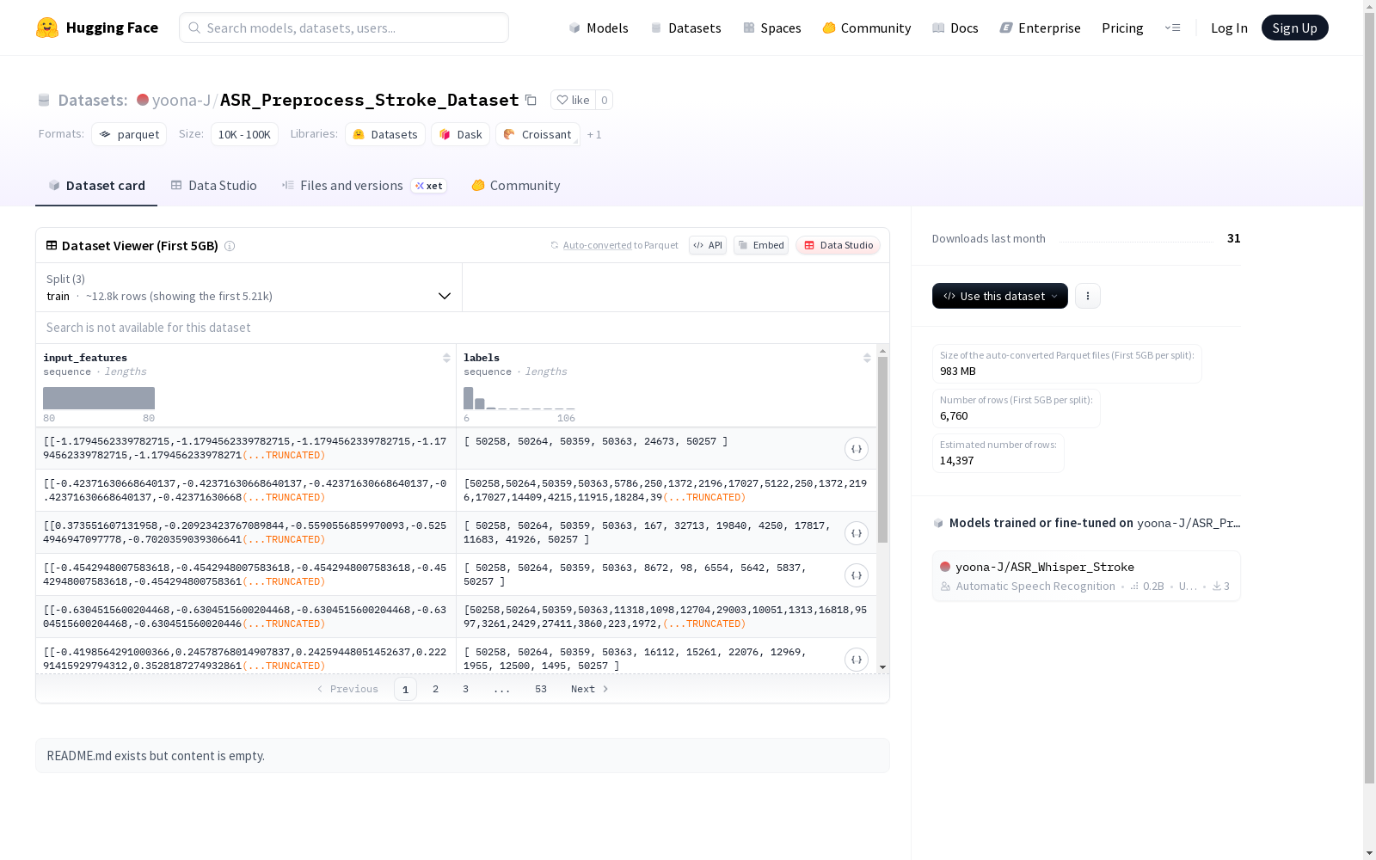This screenshot has height=860, width=1376.
Task: Copy dataset name with the copy icon
Action: 531,100
